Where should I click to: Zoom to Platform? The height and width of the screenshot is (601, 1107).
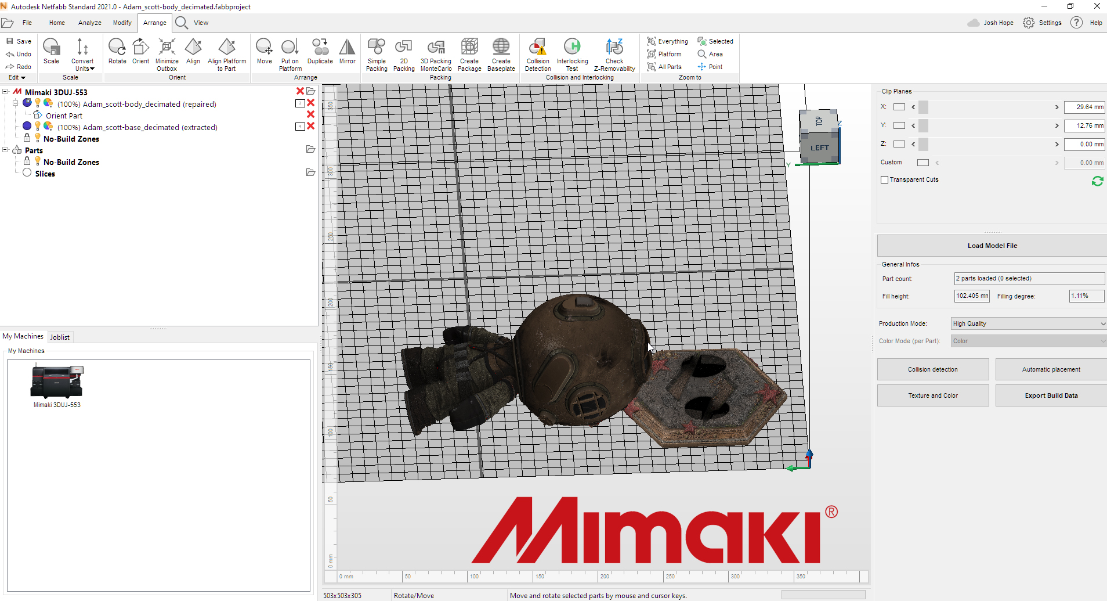point(664,54)
